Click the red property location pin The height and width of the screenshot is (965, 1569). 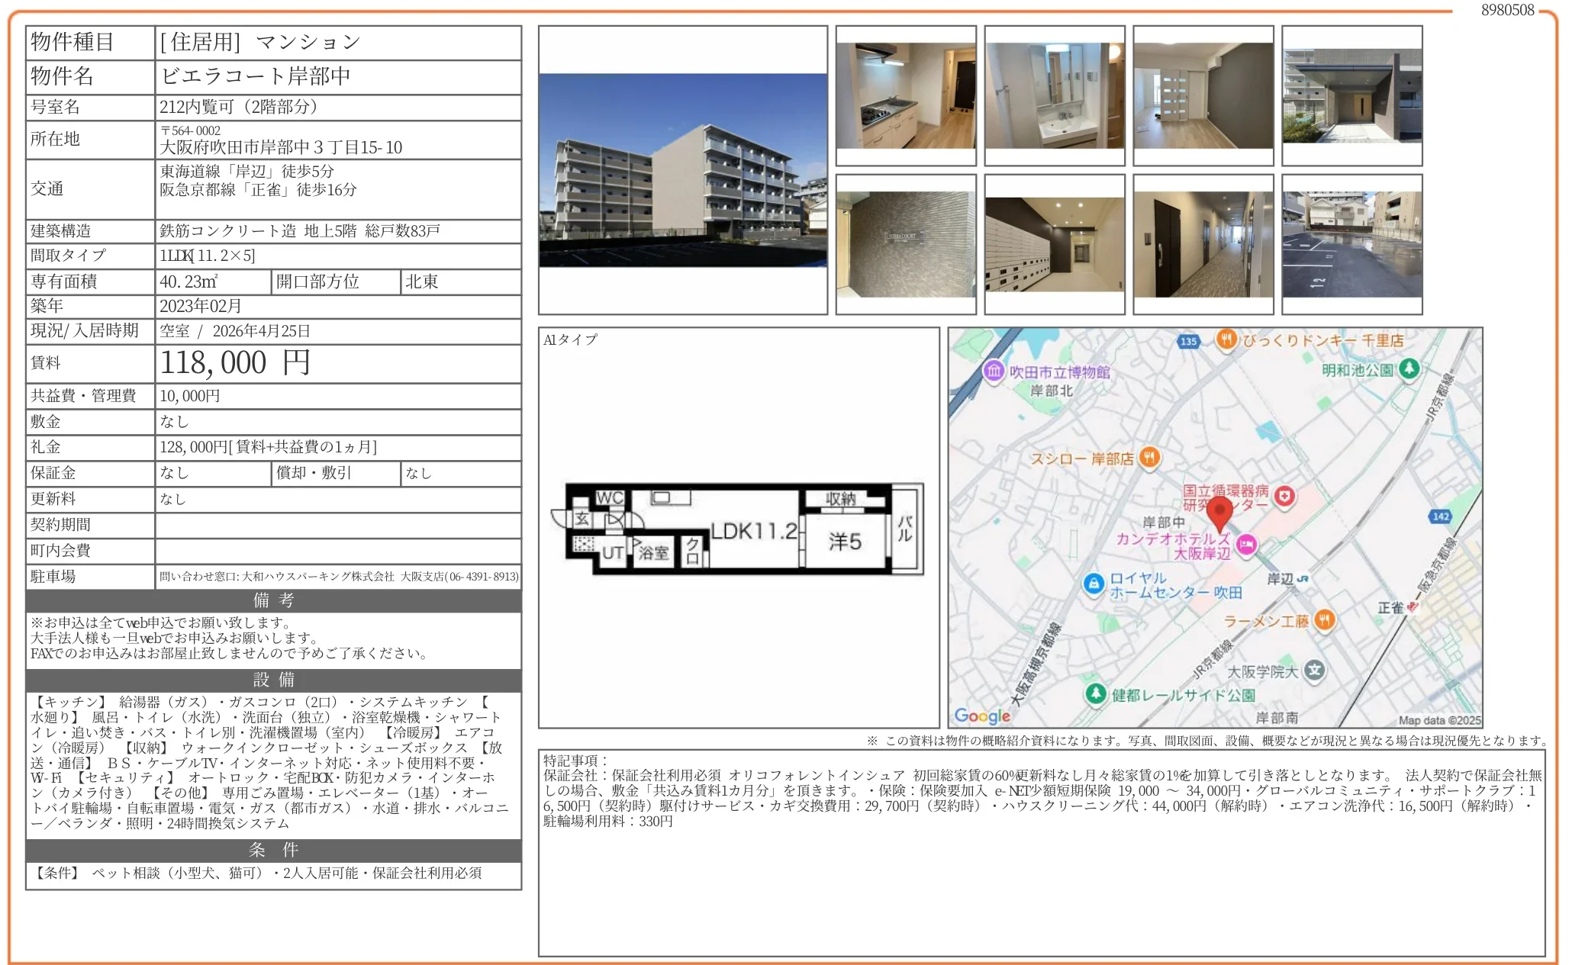[x=1220, y=513]
